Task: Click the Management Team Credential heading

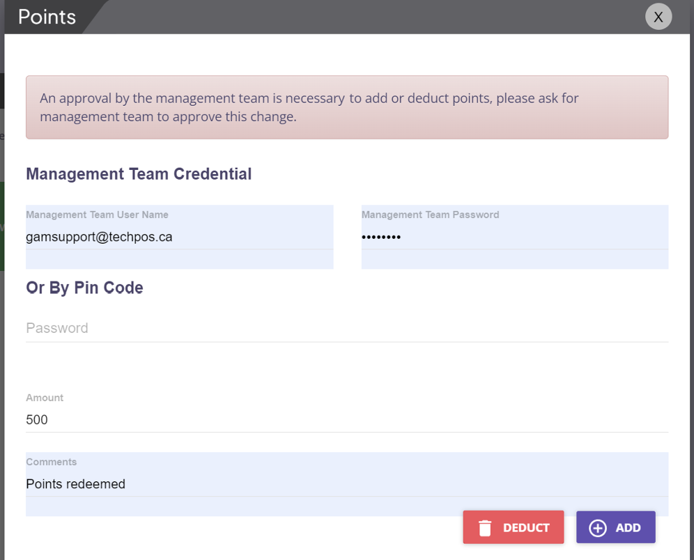Action: pyautogui.click(x=139, y=174)
